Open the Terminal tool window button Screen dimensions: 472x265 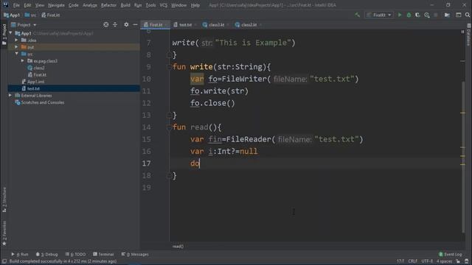(103, 254)
